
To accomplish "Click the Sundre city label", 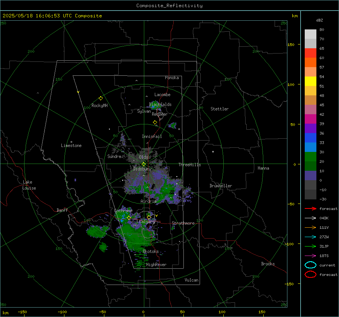I will pos(114,156).
